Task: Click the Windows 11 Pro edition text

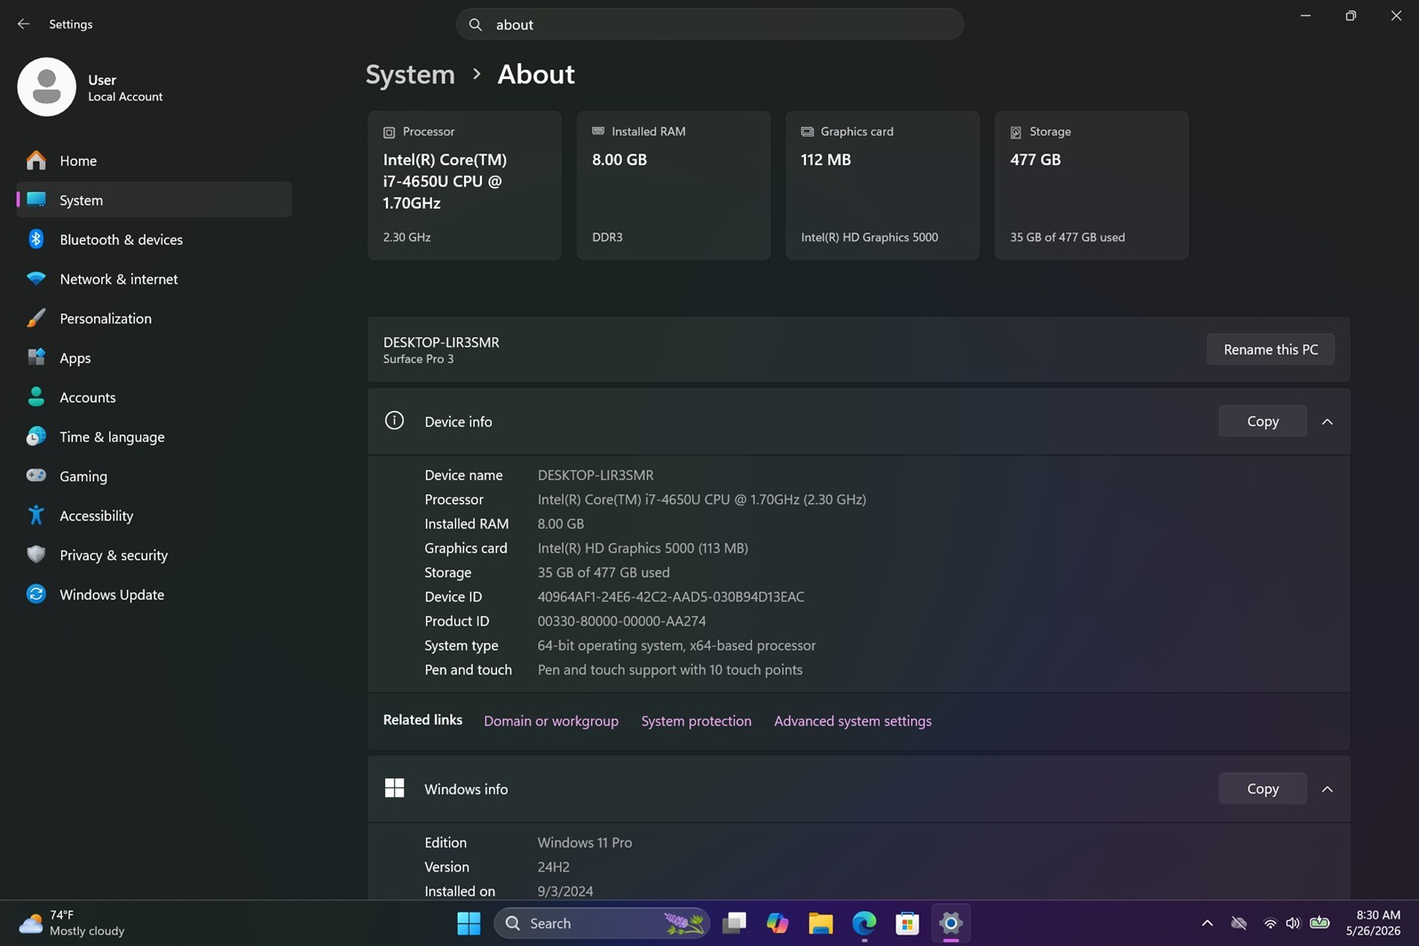Action: [584, 843]
